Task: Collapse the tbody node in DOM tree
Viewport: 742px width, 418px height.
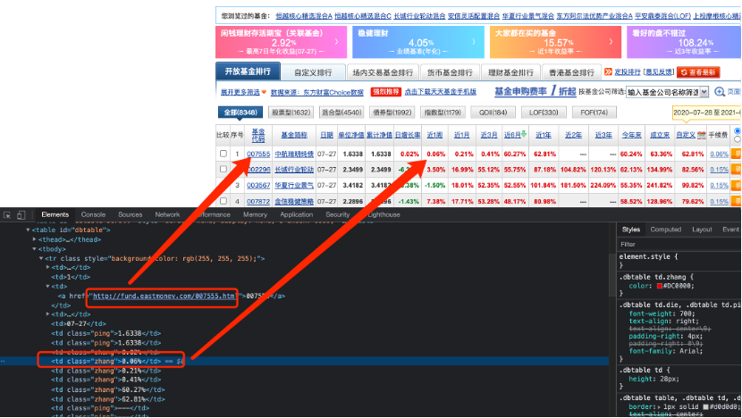Action: [35, 249]
